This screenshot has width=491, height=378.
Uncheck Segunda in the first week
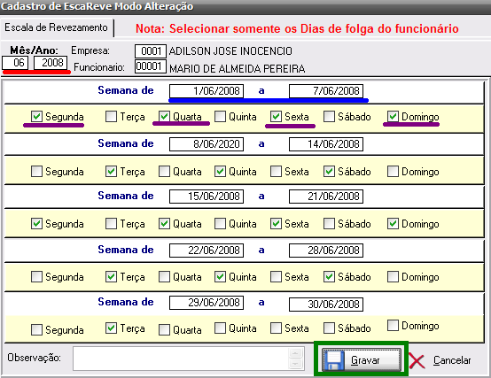pos(36,117)
